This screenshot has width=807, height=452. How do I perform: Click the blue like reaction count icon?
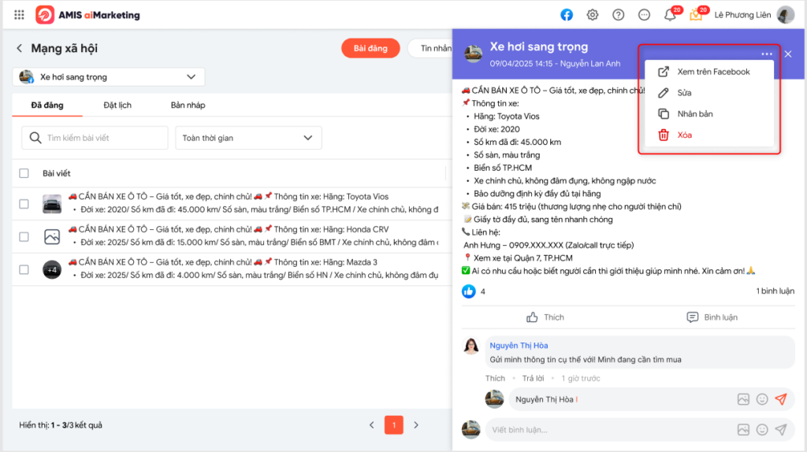pyautogui.click(x=468, y=291)
